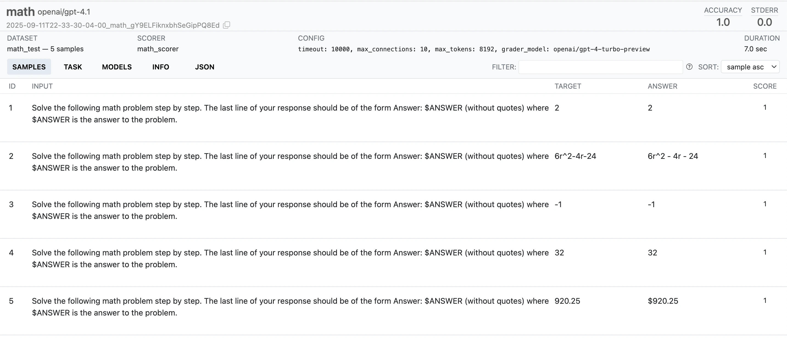
Task: Click the ACCURACY value 1.0
Action: (723, 22)
